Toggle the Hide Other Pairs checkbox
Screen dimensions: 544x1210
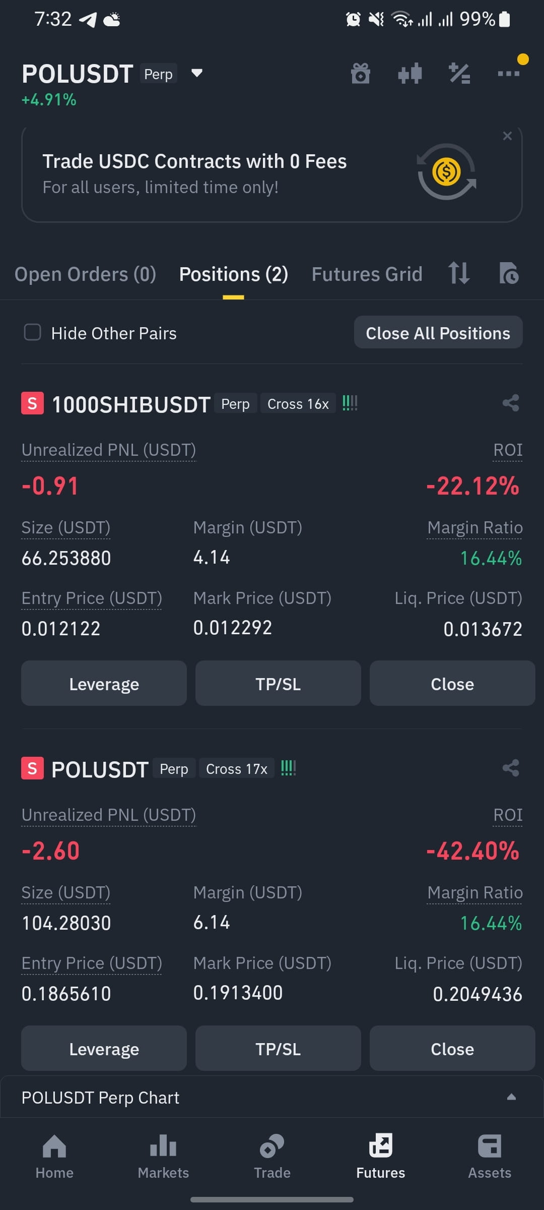(x=33, y=332)
